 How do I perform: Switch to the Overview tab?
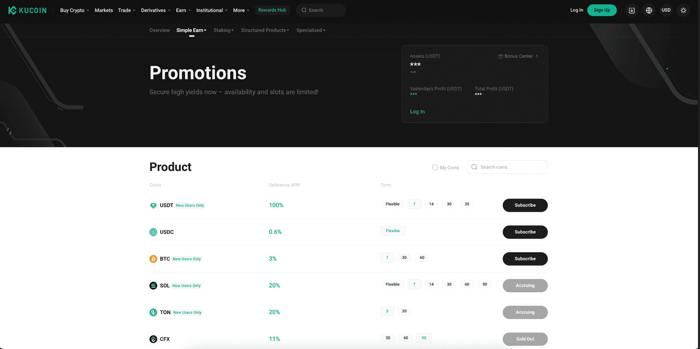pos(159,30)
